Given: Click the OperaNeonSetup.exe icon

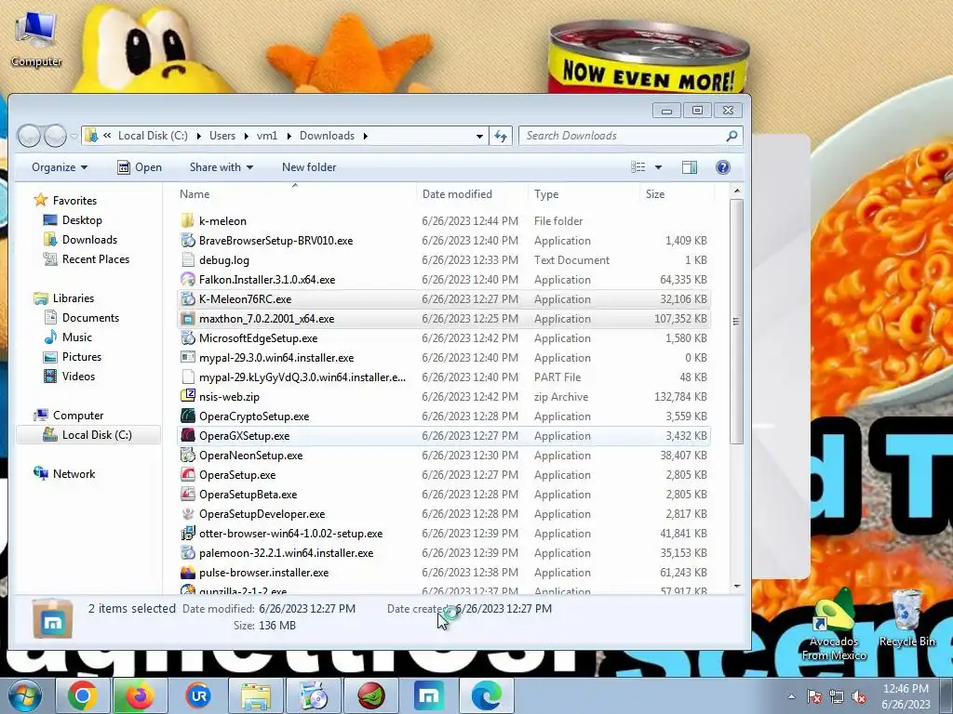Looking at the screenshot, I should [x=188, y=456].
